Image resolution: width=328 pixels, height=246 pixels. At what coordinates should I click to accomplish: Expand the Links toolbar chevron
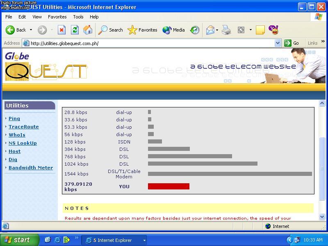pyautogui.click(x=323, y=41)
